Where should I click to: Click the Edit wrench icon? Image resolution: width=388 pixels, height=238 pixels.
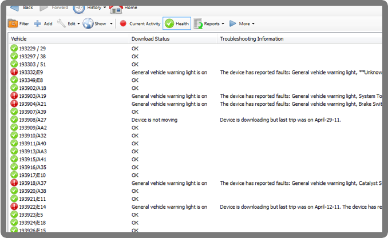click(61, 23)
